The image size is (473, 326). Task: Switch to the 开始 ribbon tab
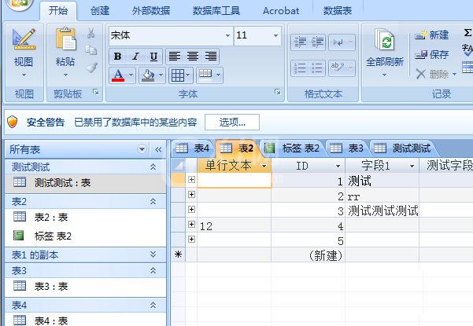pyautogui.click(x=58, y=11)
